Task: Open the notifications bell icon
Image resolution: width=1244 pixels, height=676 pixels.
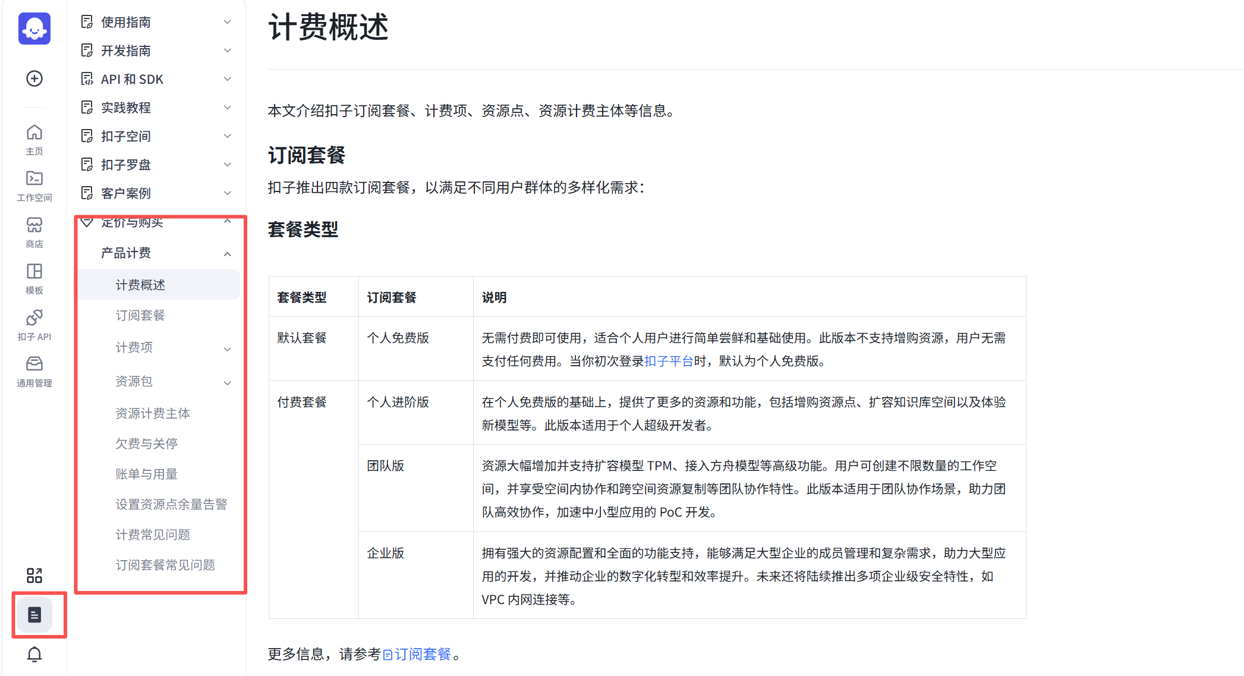Action: [x=34, y=655]
